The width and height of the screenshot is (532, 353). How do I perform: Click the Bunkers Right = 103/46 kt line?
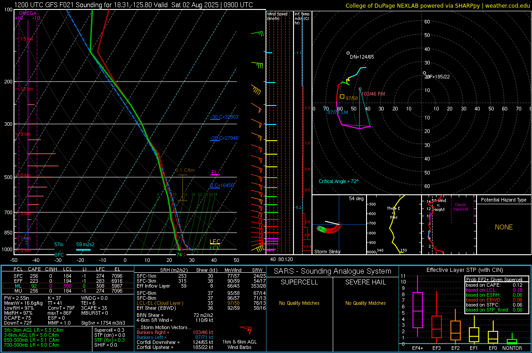click(175, 332)
